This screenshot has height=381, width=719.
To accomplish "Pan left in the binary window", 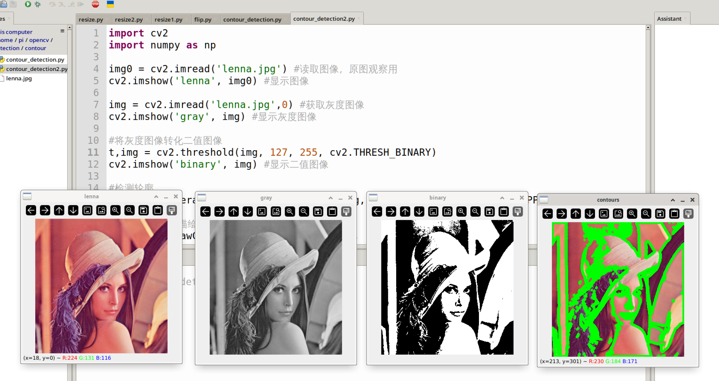I will (x=377, y=212).
